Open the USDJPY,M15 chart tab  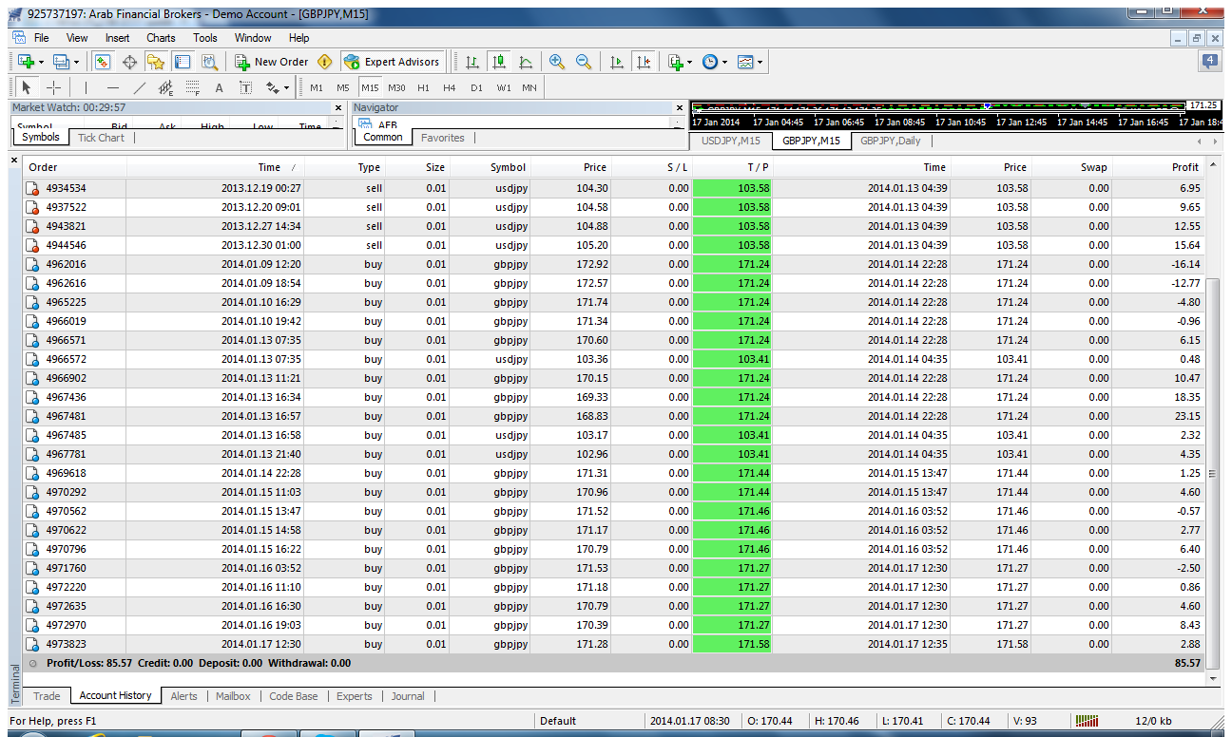coord(730,141)
